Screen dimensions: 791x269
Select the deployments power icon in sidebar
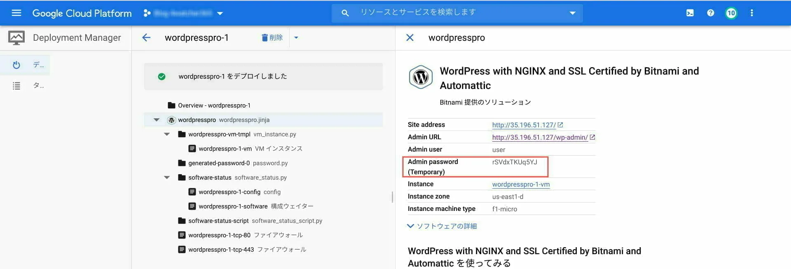pos(16,65)
